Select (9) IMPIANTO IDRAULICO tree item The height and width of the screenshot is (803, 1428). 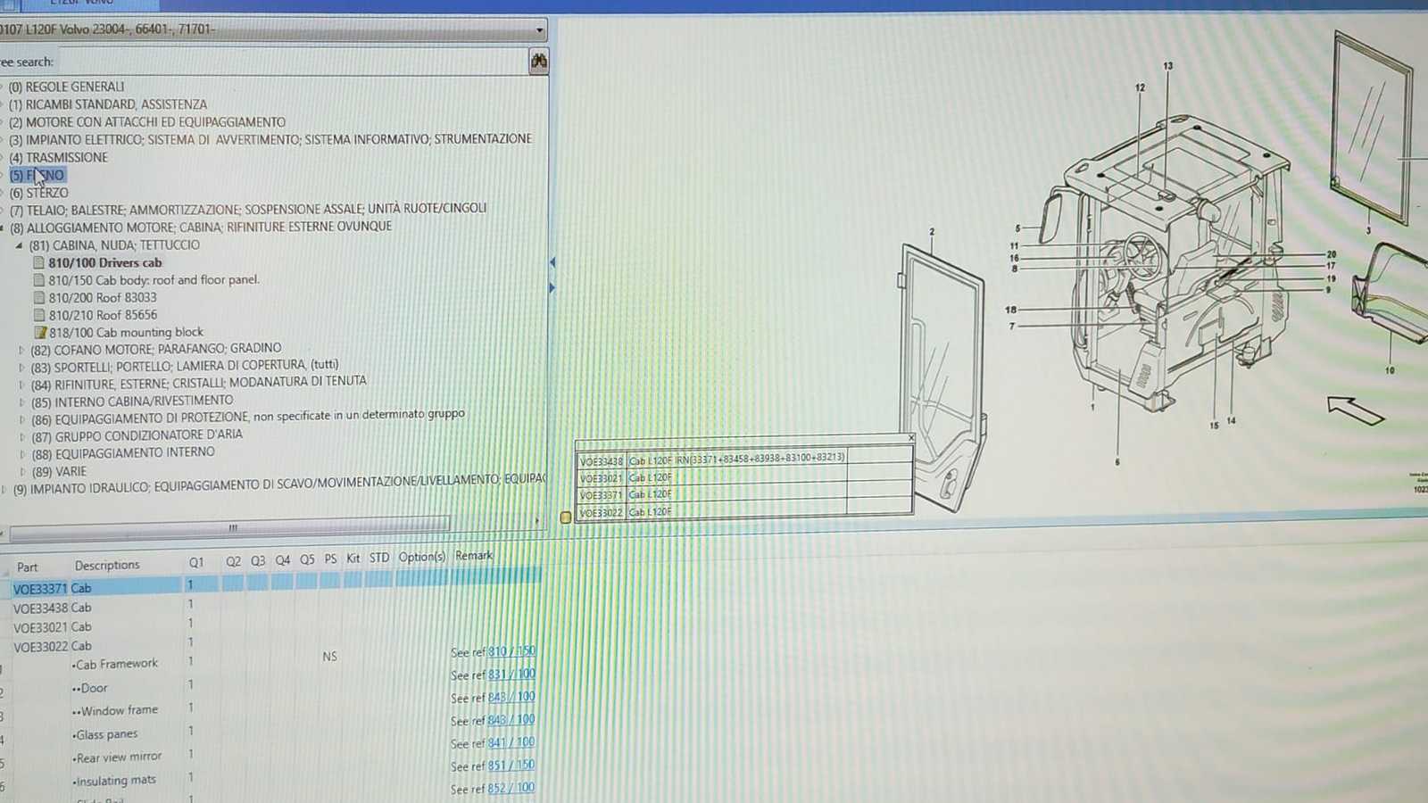(x=278, y=484)
